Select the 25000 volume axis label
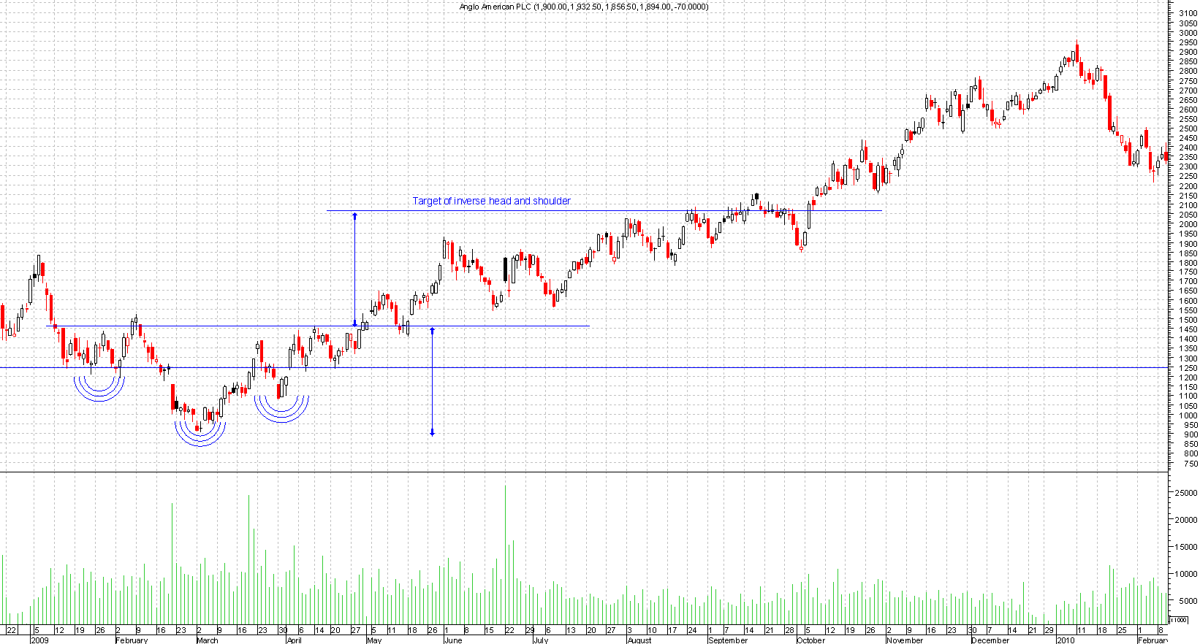This screenshot has height=644, width=1200. [x=1185, y=494]
